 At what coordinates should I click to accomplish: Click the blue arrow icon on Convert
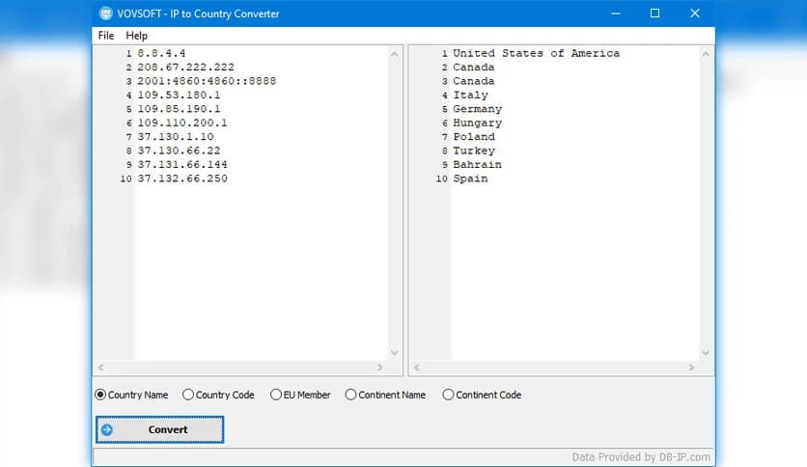107,429
